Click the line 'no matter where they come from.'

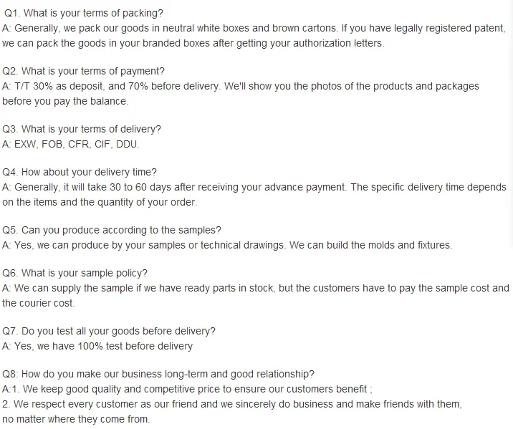(76, 419)
